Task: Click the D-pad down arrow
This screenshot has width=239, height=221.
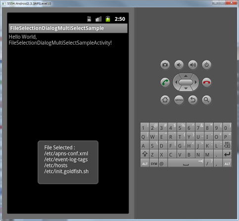Action: coord(186,88)
